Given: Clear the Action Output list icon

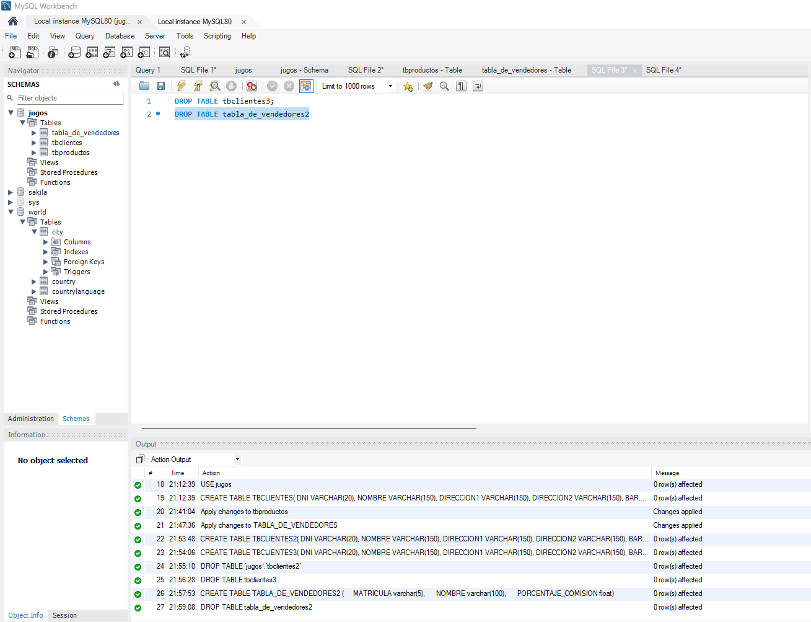Looking at the screenshot, I should pyautogui.click(x=140, y=460).
